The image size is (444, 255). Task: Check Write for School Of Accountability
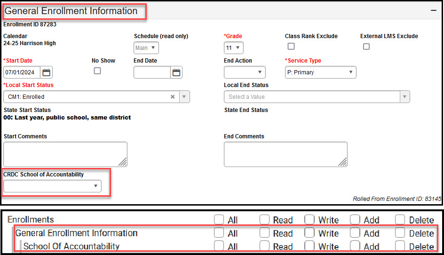click(309, 246)
